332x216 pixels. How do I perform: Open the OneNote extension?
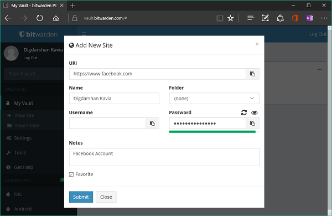coord(309,18)
